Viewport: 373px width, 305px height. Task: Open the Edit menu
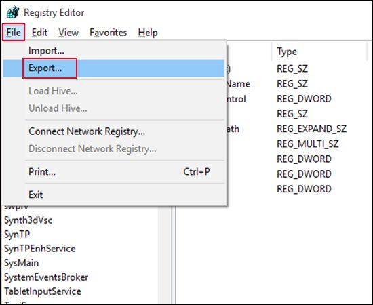pyautogui.click(x=39, y=33)
